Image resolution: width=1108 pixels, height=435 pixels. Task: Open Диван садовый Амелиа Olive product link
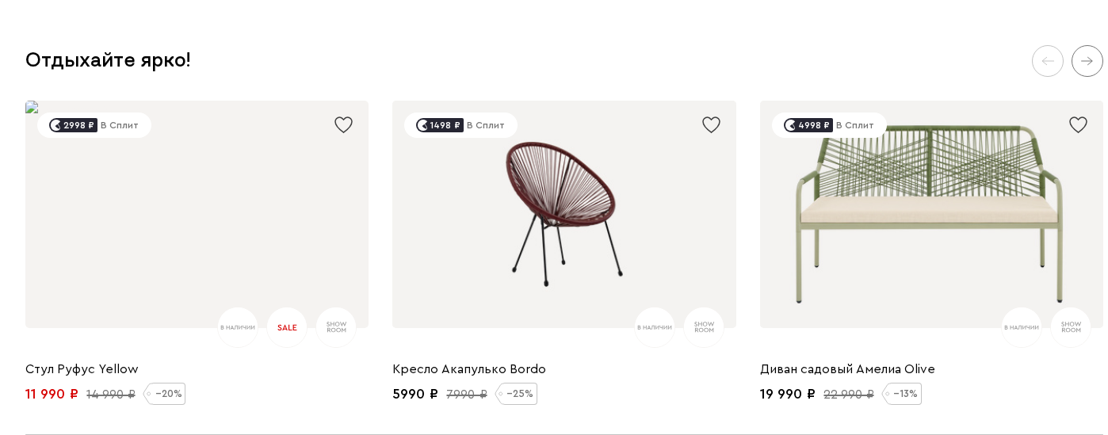pos(847,369)
